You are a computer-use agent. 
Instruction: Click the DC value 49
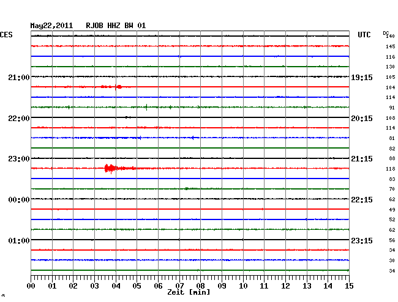click(x=392, y=210)
